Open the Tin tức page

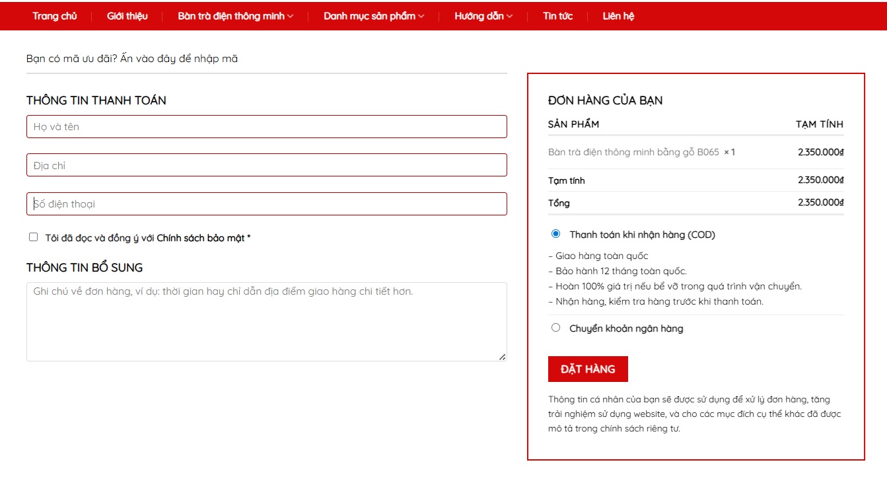click(x=557, y=16)
